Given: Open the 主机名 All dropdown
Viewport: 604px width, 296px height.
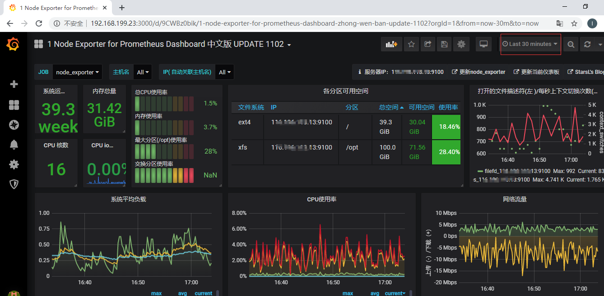Looking at the screenshot, I should [x=143, y=72].
